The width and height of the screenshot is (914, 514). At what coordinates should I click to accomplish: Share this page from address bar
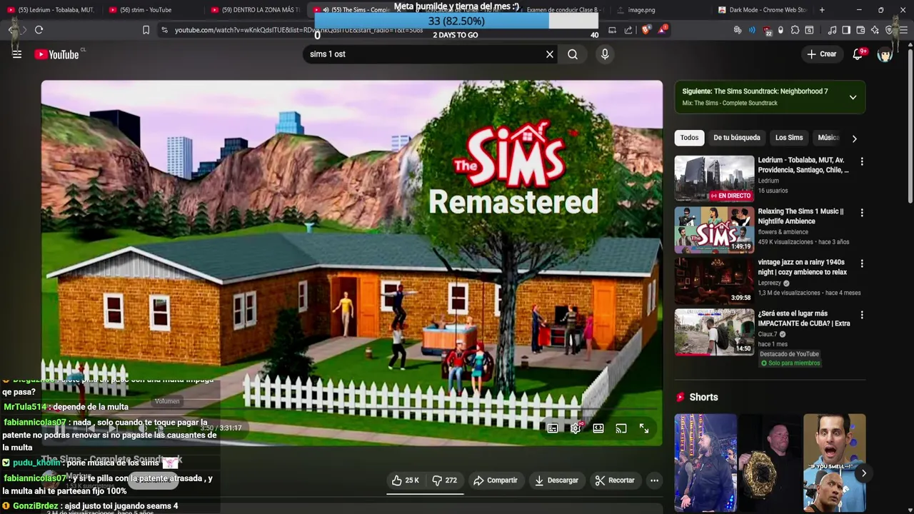(628, 30)
